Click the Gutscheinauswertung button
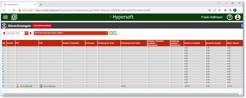Screen dimensions: 246x98 pos(42,25)
